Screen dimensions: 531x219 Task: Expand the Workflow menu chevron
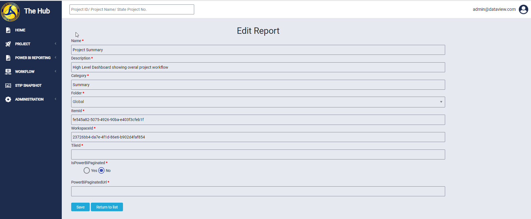point(55,71)
